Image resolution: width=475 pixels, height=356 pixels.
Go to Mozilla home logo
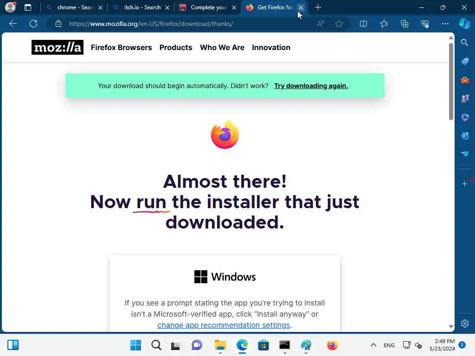pos(57,48)
